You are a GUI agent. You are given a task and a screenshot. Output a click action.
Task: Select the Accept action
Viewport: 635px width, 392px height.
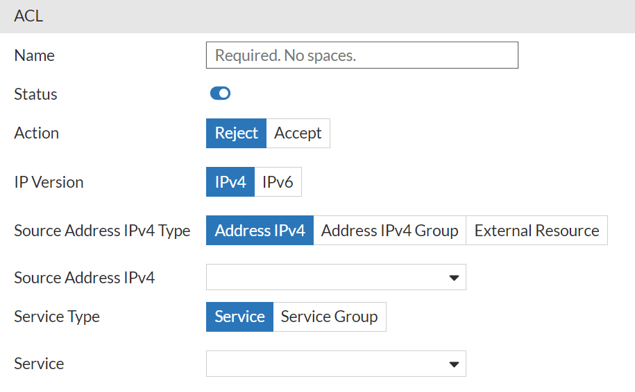[298, 134]
